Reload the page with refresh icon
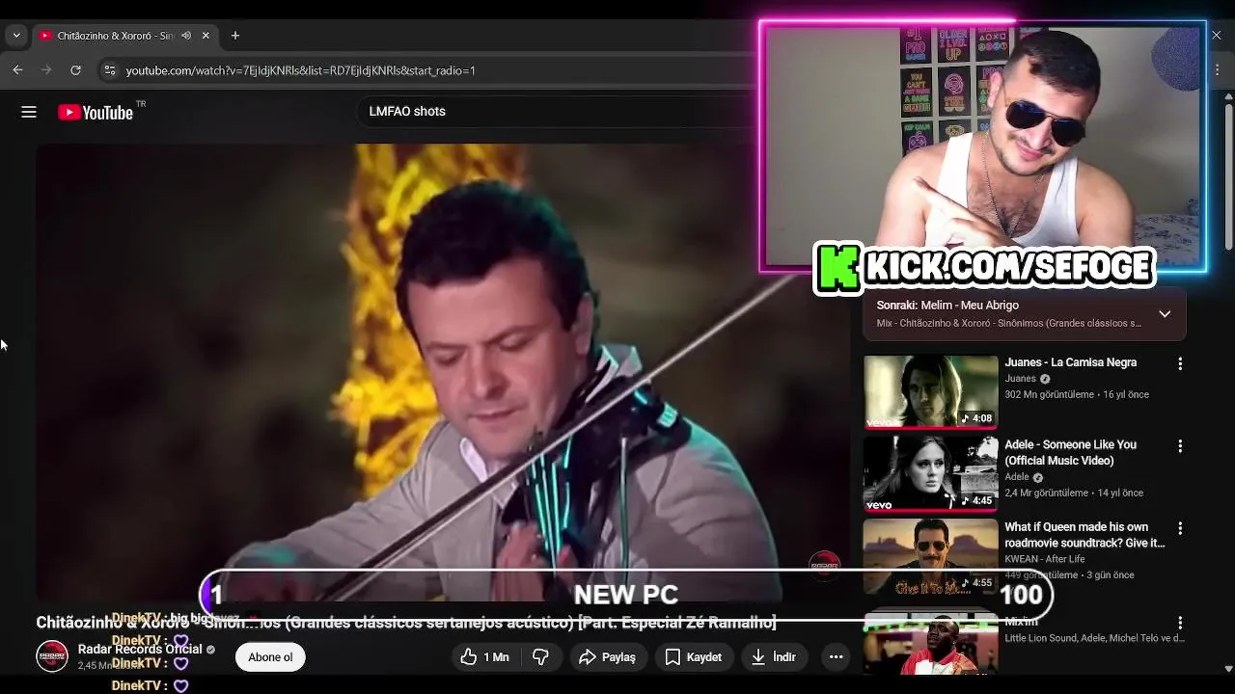 [75, 70]
